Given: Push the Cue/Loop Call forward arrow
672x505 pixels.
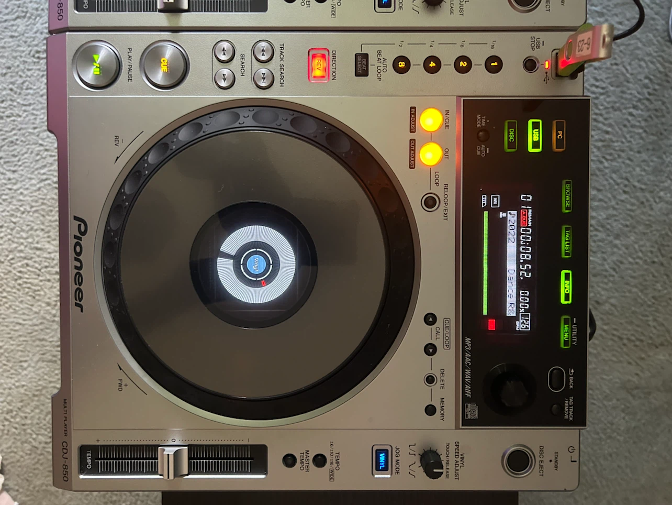Looking at the screenshot, I should (430, 349).
